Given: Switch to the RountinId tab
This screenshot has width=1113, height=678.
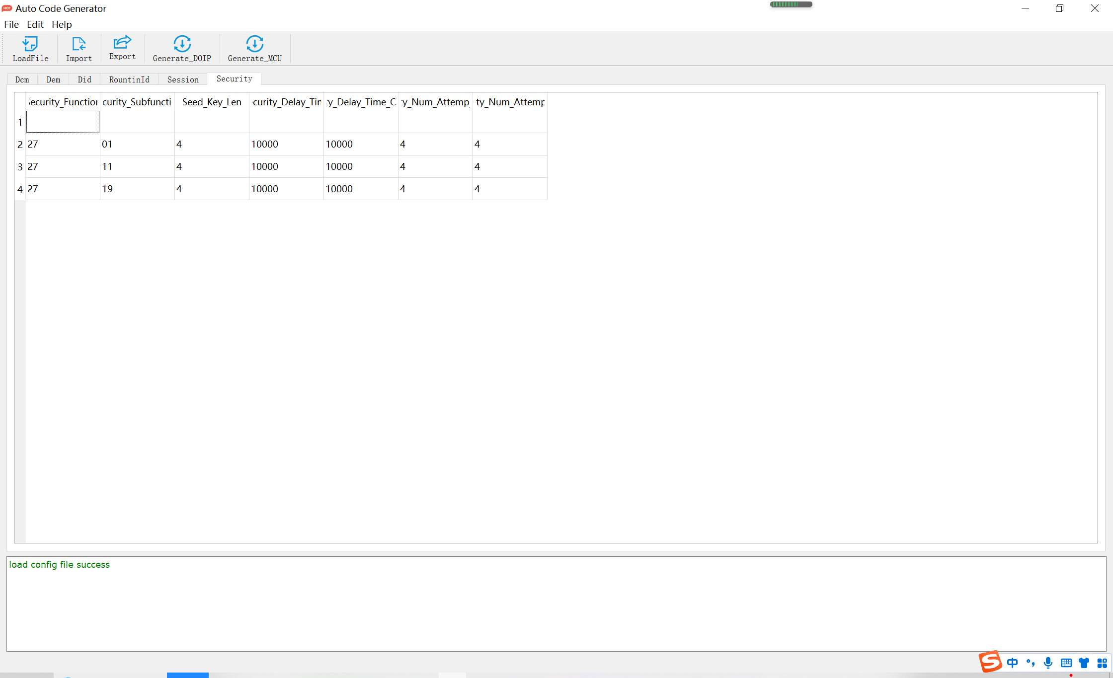Looking at the screenshot, I should [x=129, y=79].
